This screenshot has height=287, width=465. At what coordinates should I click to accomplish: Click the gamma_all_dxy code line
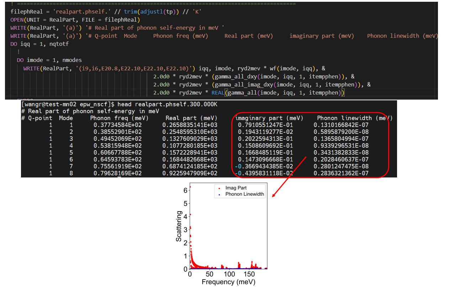[x=254, y=76]
